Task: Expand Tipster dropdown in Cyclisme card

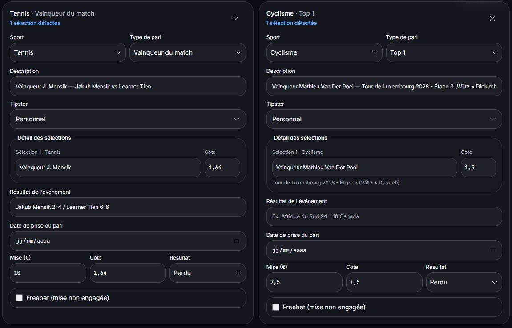Action: [x=384, y=119]
